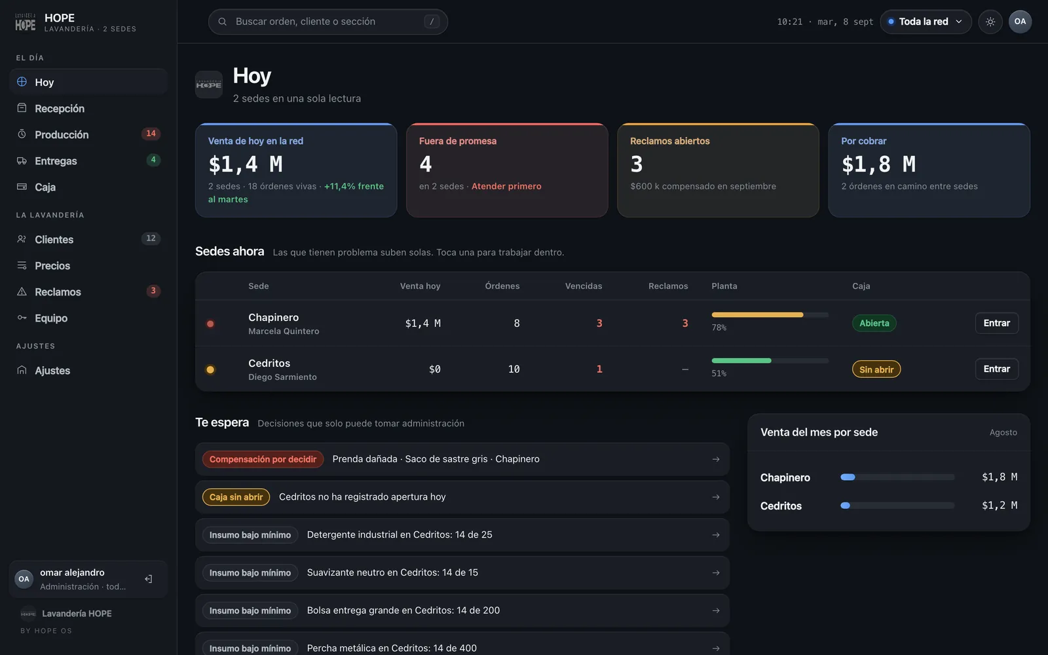Click the omar alejandro user profile

[88, 579]
